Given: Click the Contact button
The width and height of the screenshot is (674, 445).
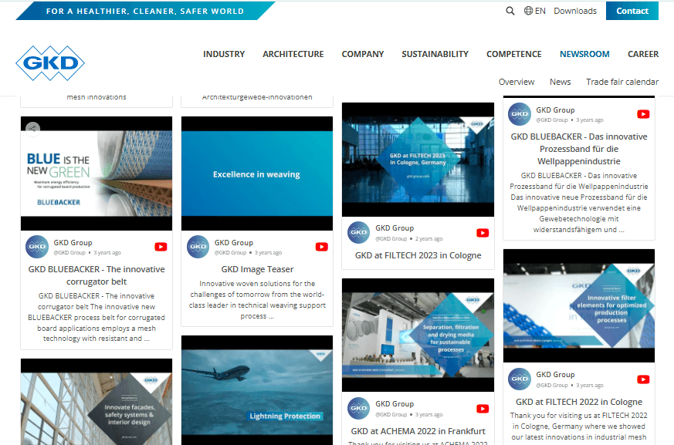Looking at the screenshot, I should pyautogui.click(x=632, y=11).
